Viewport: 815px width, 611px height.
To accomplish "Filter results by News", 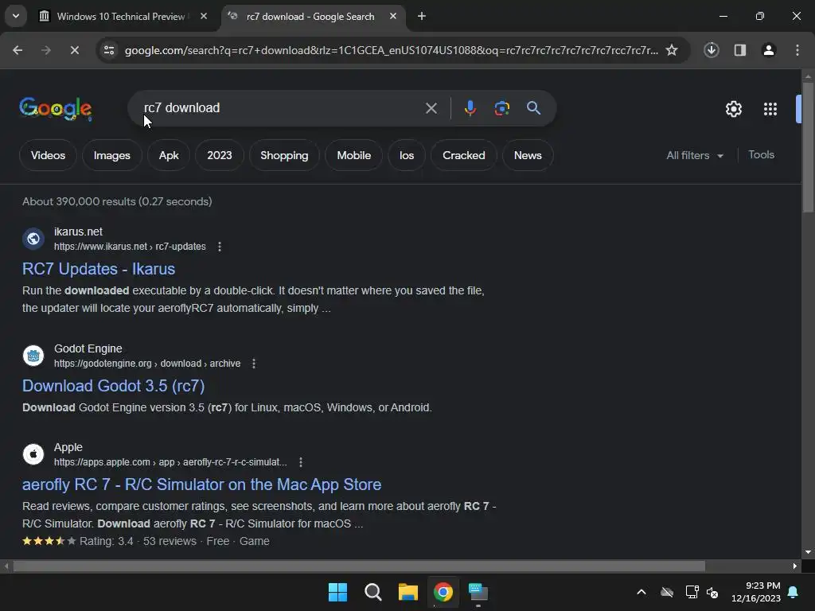I will tap(528, 155).
